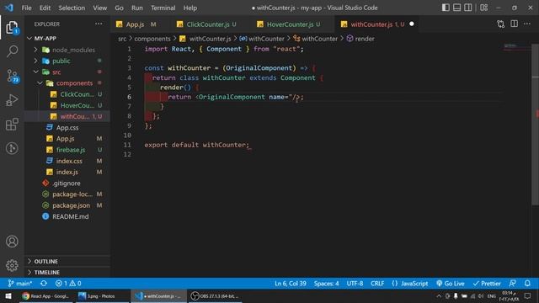The height and width of the screenshot is (303, 539).
Task: Open the notifications bell icon
Action: pos(527,284)
